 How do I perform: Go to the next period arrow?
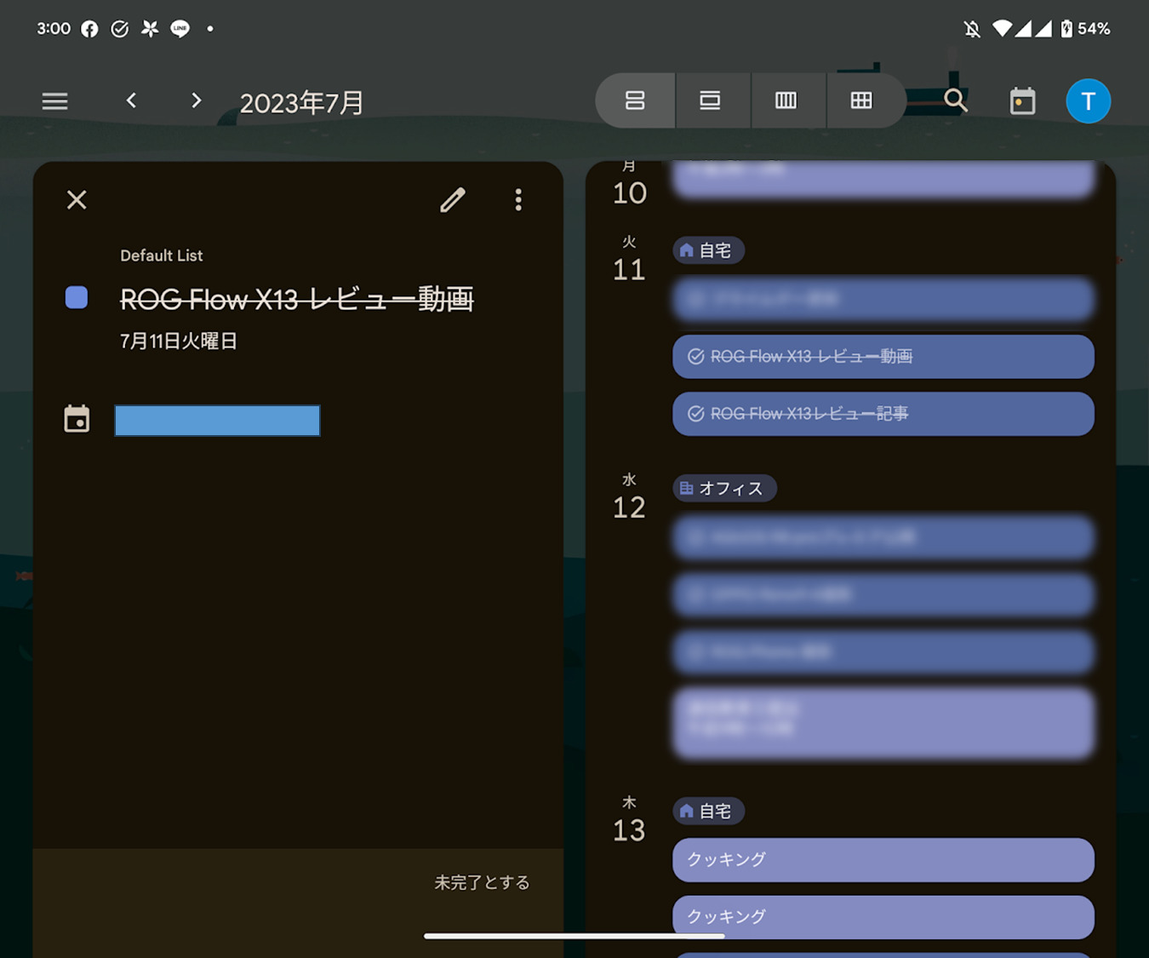[x=196, y=100]
